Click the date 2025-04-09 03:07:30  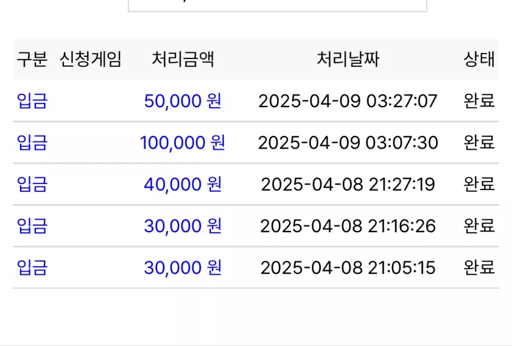pyautogui.click(x=348, y=143)
